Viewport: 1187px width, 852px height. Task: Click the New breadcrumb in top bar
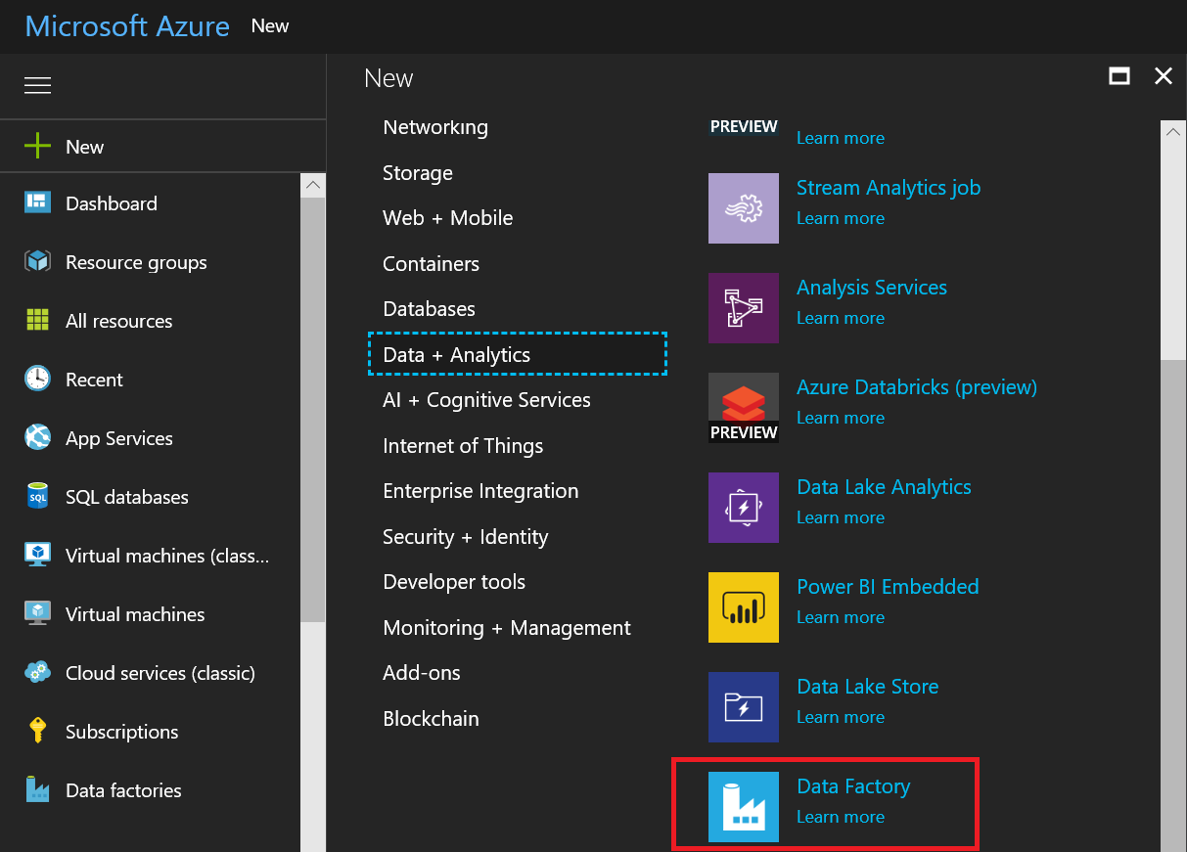pos(270,26)
